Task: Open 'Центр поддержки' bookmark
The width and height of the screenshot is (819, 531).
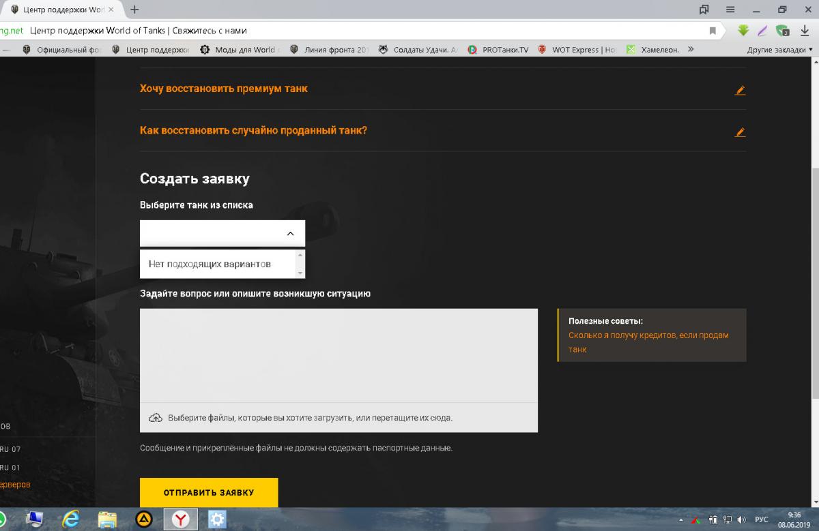Action: (150, 50)
